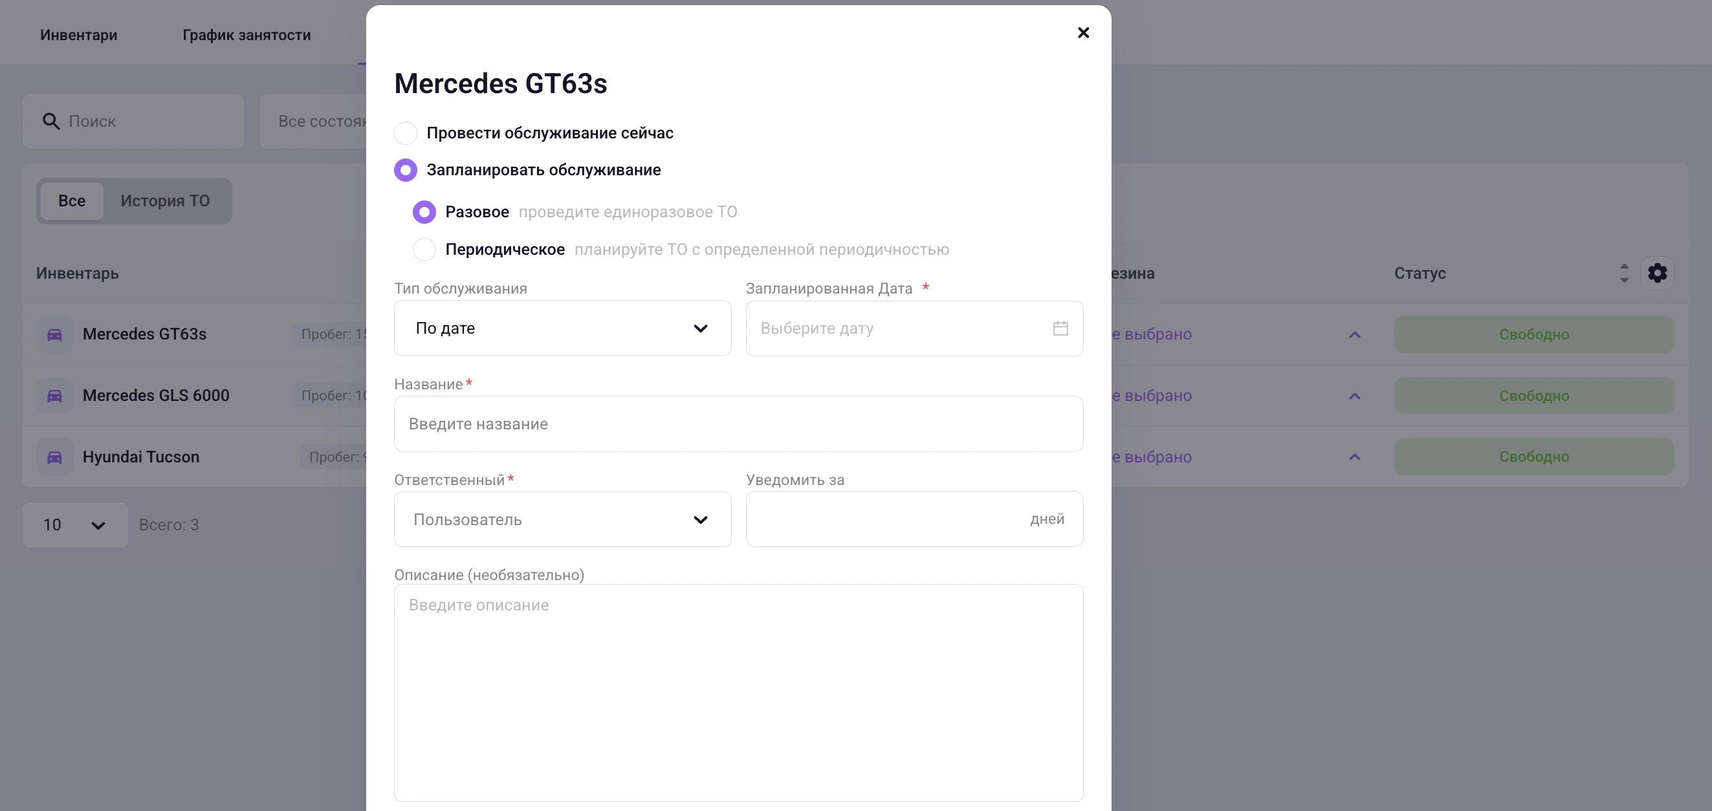Open rows-per-page dropdown showing 10
This screenshot has height=811, width=1712.
pos(74,524)
